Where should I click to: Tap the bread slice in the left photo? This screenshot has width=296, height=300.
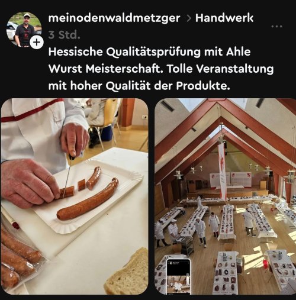pyautogui.click(x=127, y=273)
